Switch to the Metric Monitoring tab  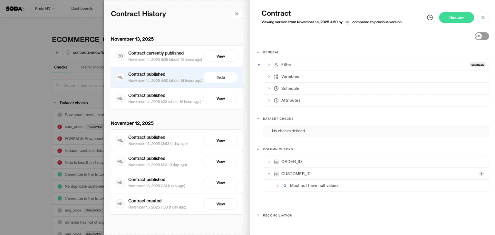click(x=93, y=67)
